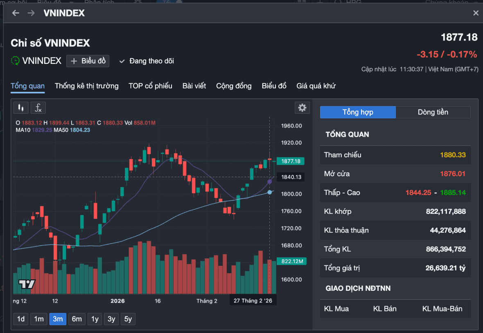
Task: Set chart range to 3y
Action: [111, 319]
